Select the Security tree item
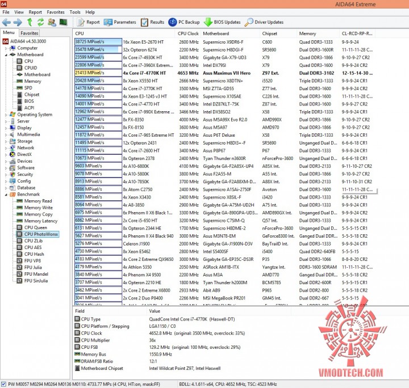 (21, 174)
